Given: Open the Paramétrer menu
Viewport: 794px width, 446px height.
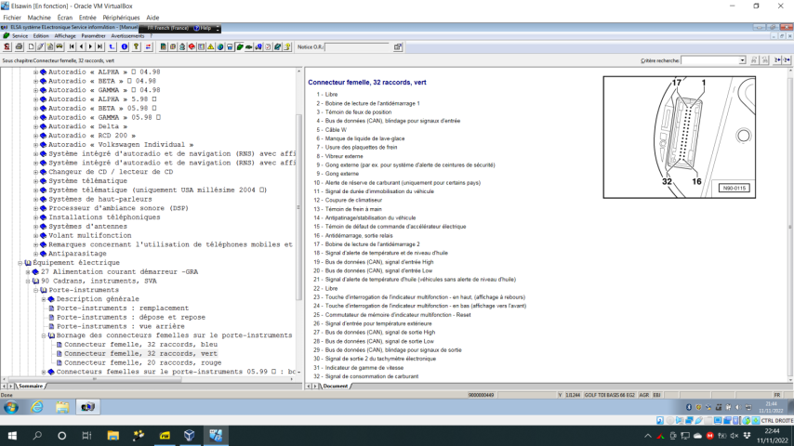Looking at the screenshot, I should [x=93, y=36].
